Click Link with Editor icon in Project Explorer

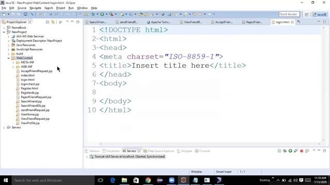pos(53,22)
